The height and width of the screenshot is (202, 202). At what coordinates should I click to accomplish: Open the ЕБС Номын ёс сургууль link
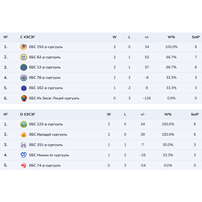(49, 155)
